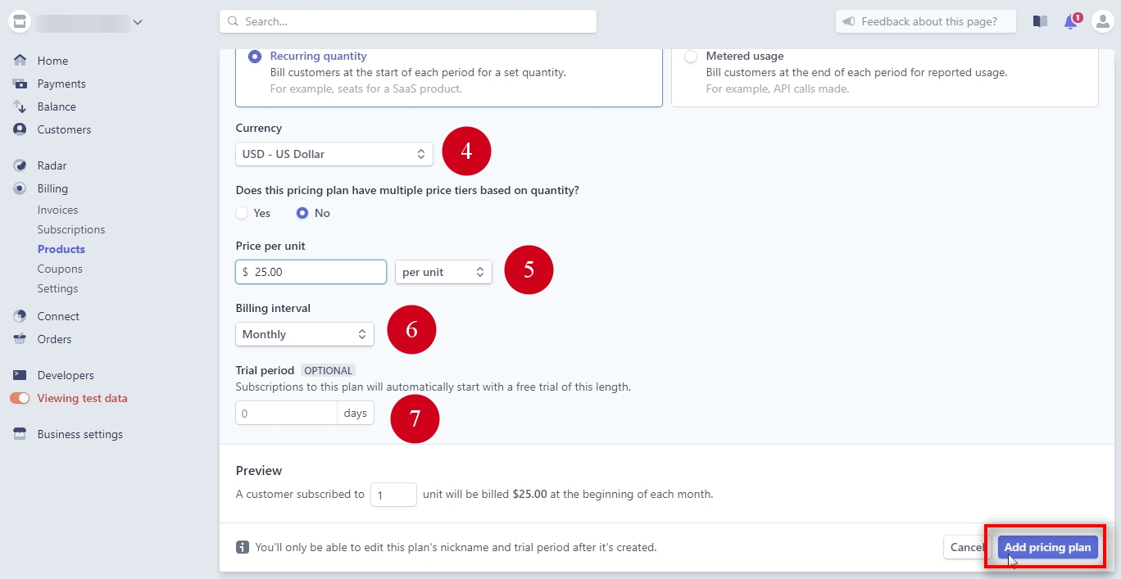Click the Customers people icon
Image resolution: width=1121 pixels, height=579 pixels.
[x=20, y=129]
